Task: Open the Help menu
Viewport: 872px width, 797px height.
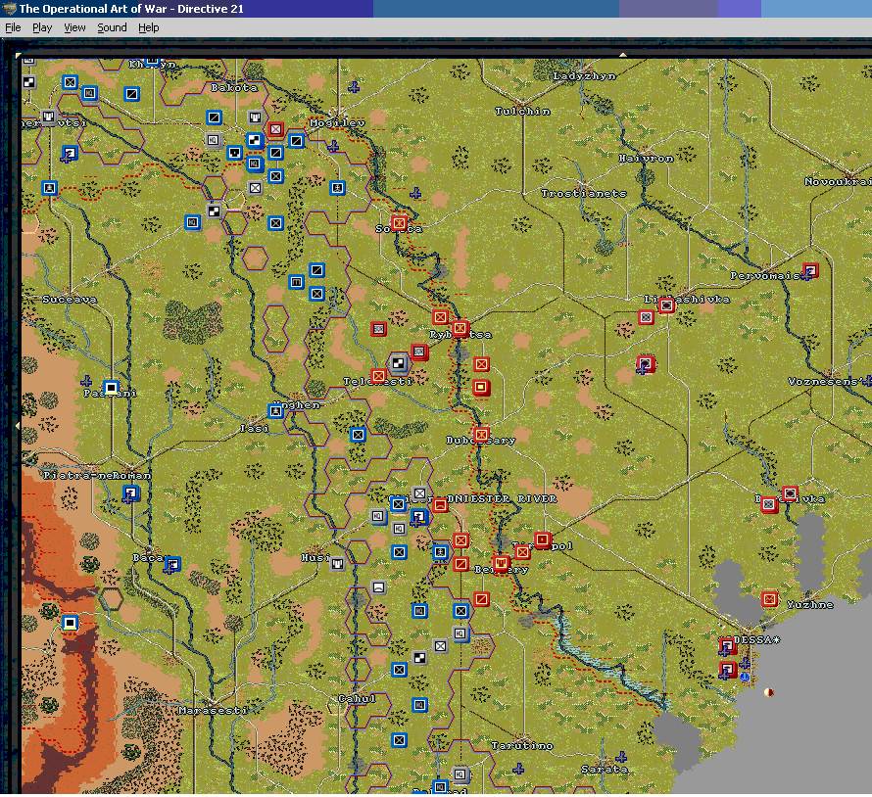Action: coord(148,27)
